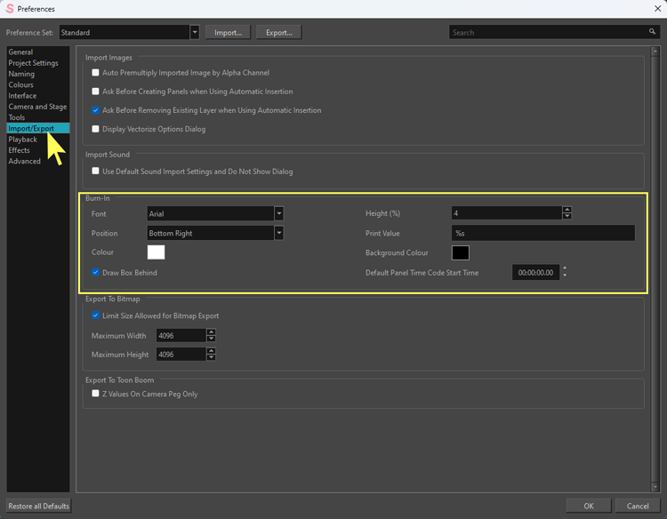
Task: Increase the Height (%) value with up arrow
Action: 567,210
